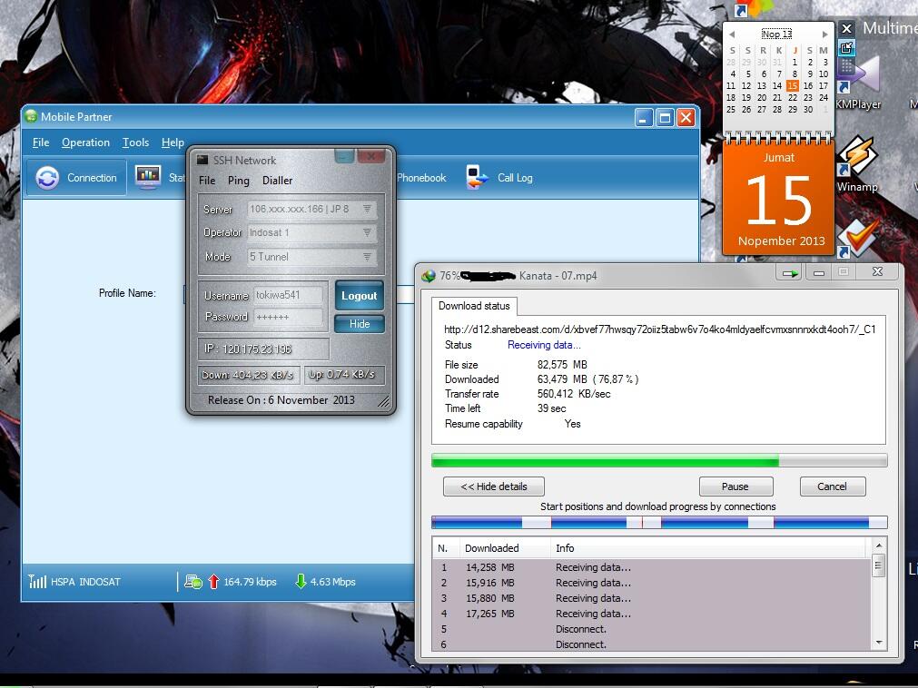918x688 pixels.
Task: Open the File menu in SSH Network
Action: click(x=207, y=181)
